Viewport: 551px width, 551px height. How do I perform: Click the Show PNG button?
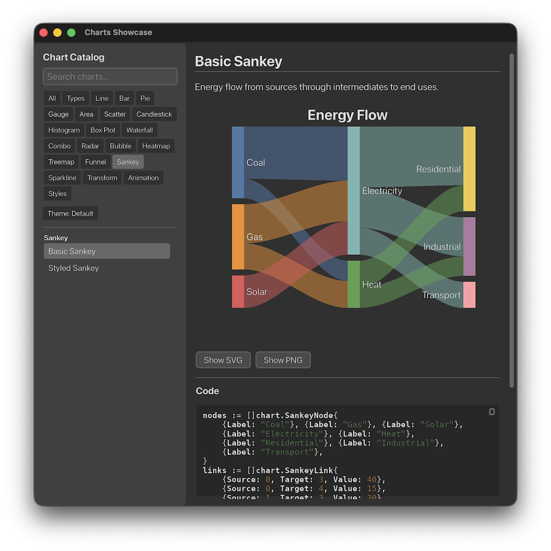[x=283, y=360]
